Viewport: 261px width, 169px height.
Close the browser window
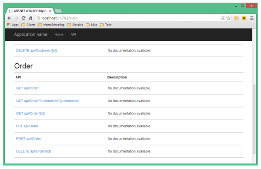click(x=251, y=6)
